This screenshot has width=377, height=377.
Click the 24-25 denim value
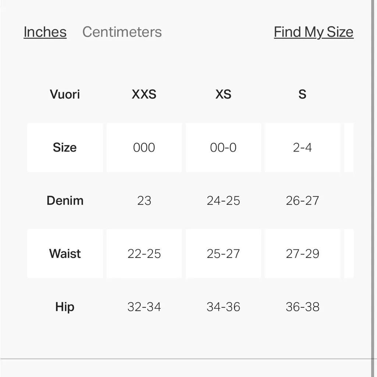pos(223,200)
